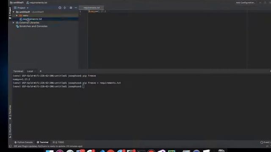Click the terminal output line numpy==1.17.2
This screenshot has width=271, height=152.
21,79
